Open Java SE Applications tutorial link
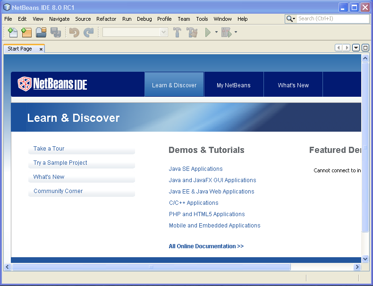373x286 pixels. 195,169
